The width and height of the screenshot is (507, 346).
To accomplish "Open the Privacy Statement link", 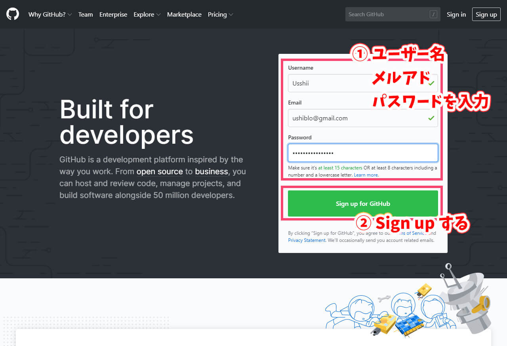I will 307,240.
